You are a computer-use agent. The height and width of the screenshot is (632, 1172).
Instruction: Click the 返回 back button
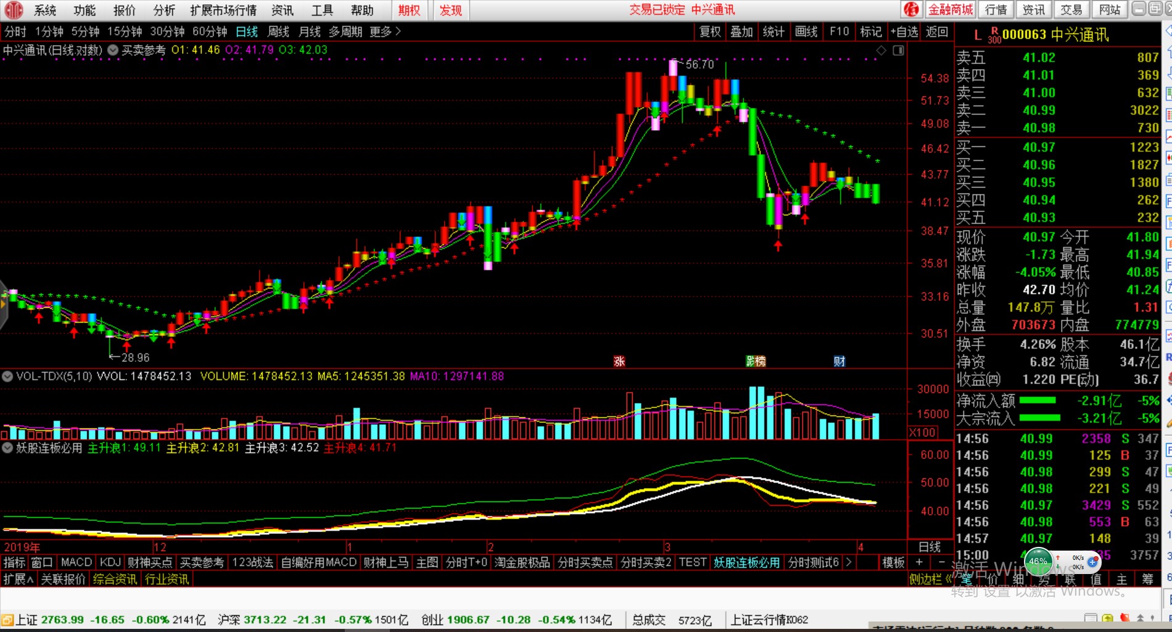click(x=937, y=31)
